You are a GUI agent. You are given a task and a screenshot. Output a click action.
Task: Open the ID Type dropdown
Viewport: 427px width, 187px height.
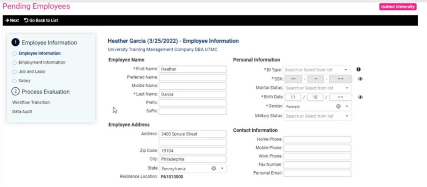317,70
